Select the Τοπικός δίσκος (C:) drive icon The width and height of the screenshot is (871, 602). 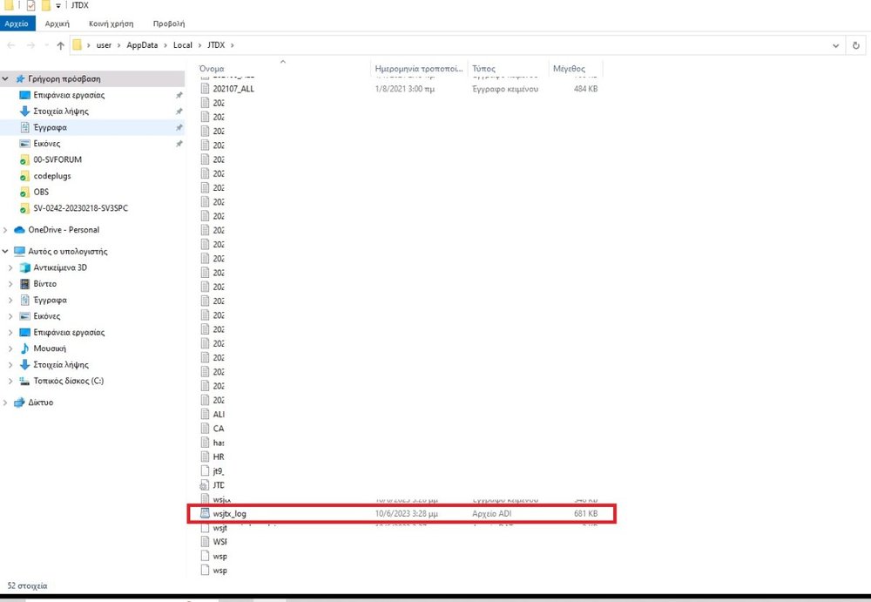[x=24, y=381]
